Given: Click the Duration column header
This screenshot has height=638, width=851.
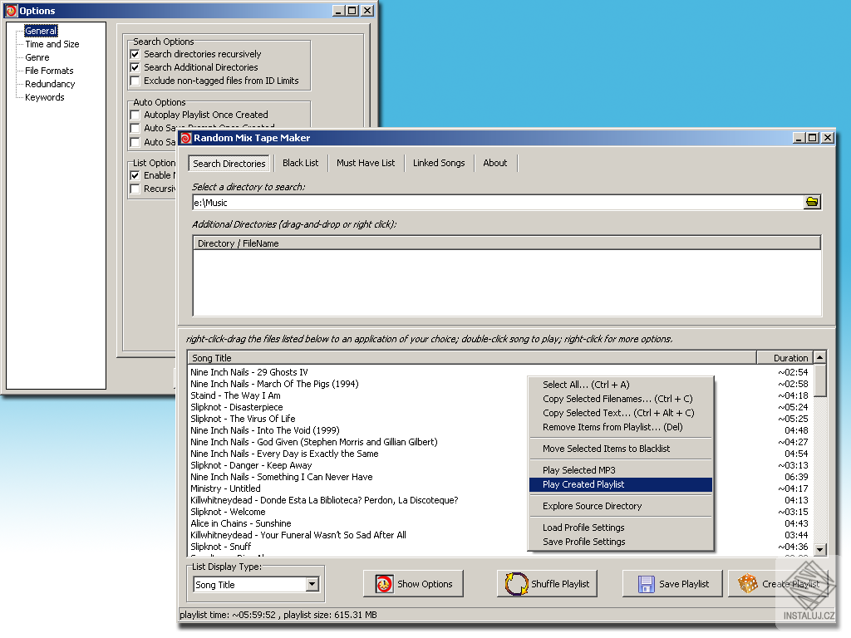Looking at the screenshot, I should (785, 357).
